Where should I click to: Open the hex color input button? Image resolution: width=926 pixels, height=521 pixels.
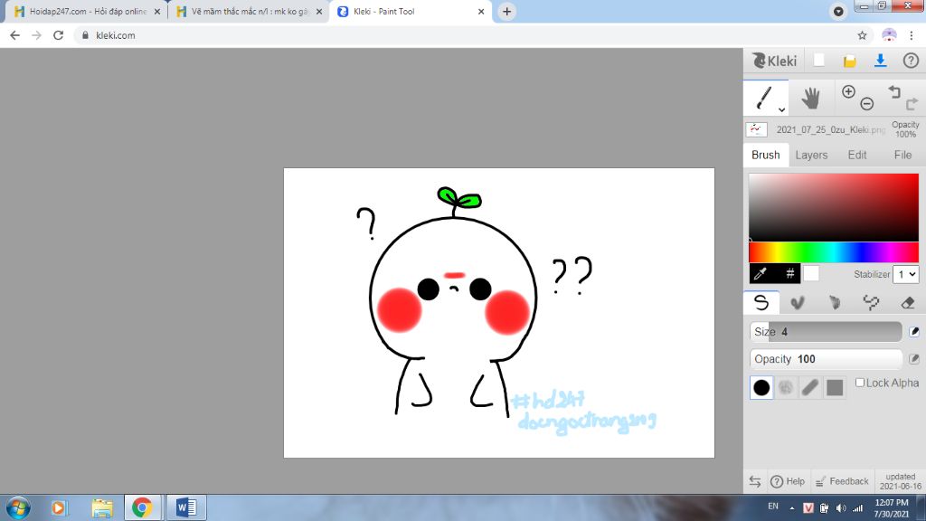click(789, 273)
